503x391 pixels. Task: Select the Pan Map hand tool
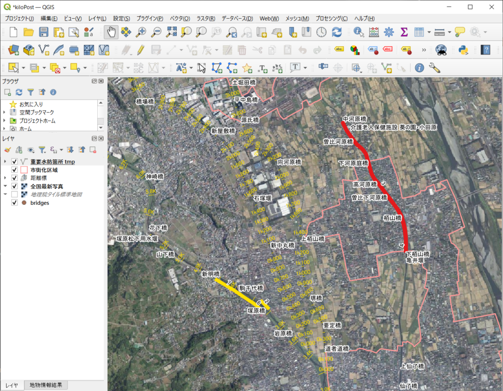(x=111, y=32)
